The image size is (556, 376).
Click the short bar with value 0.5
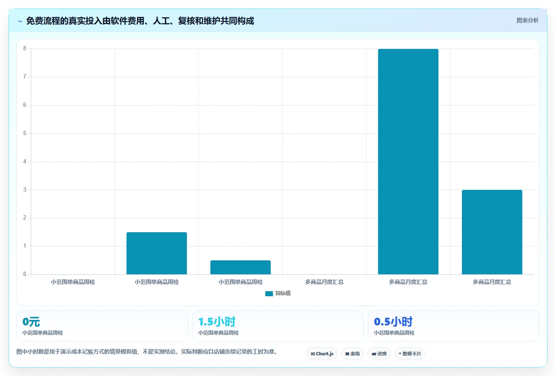pos(240,268)
